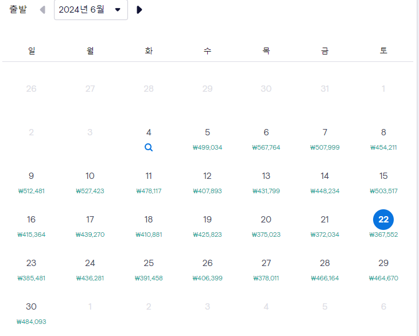Select June 17 at ₩439,270
Image resolution: width=419 pixels, height=336 pixels.
pyautogui.click(x=90, y=226)
